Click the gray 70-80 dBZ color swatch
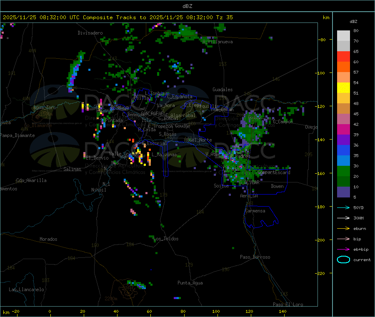Image resolution: width=375 pixels, height=317 pixels. (x=343, y=36)
